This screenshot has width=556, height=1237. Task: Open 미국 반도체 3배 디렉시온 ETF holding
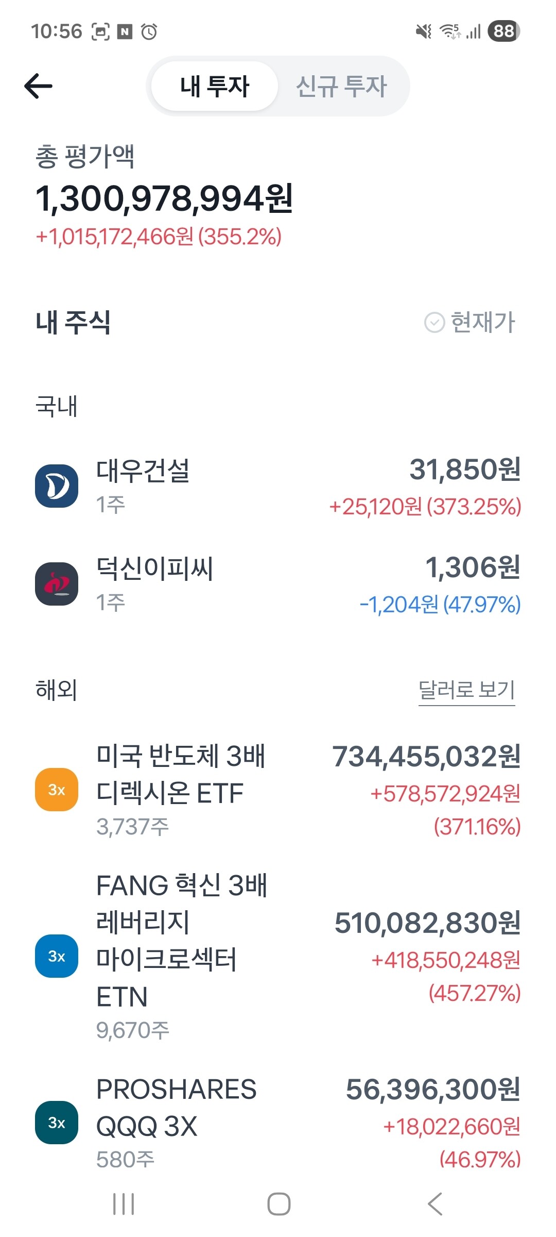click(x=278, y=790)
